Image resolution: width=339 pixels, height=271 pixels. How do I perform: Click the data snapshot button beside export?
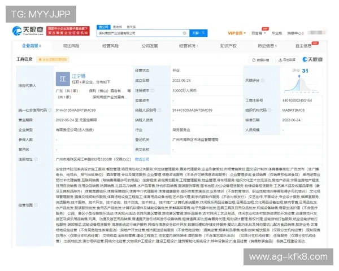point(260,60)
